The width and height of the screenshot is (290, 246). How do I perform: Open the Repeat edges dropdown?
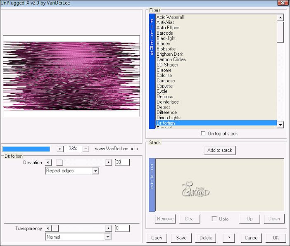pos(95,171)
